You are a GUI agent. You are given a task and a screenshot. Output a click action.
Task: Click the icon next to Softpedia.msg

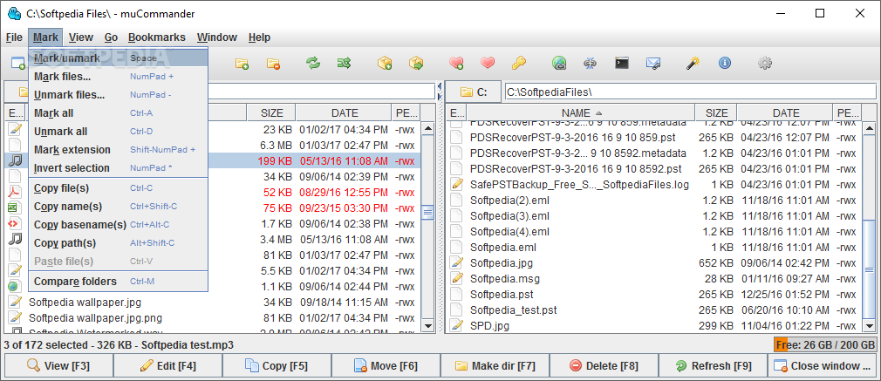457,278
